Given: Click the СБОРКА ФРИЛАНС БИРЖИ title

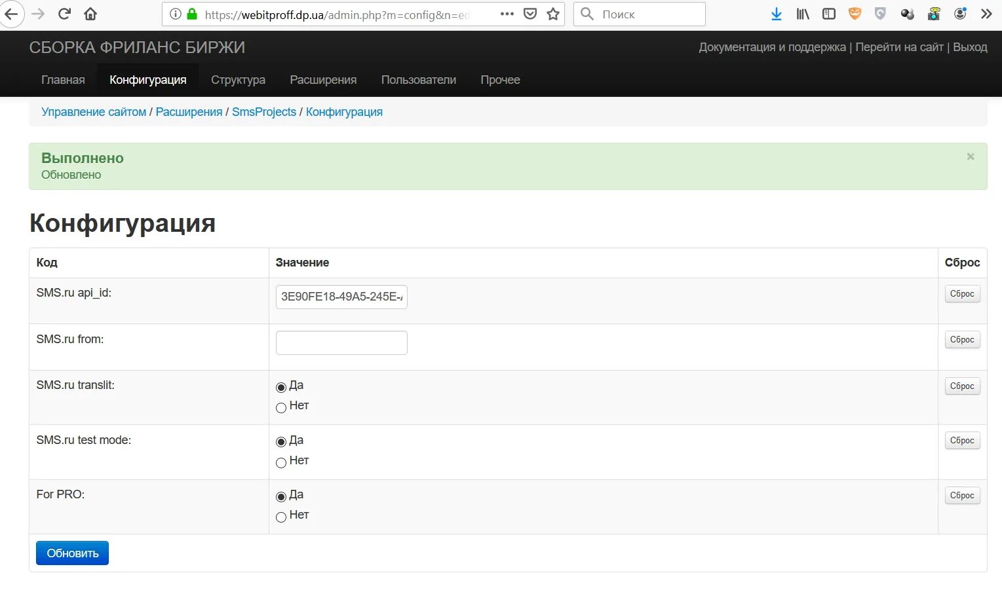Looking at the screenshot, I should pyautogui.click(x=137, y=47).
